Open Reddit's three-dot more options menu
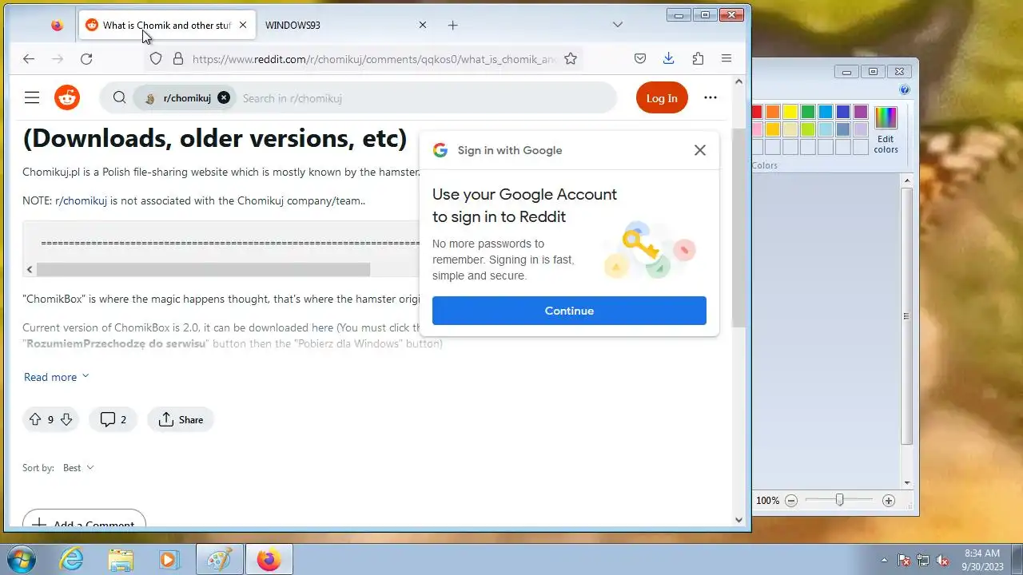The height and width of the screenshot is (575, 1023). pyautogui.click(x=711, y=97)
